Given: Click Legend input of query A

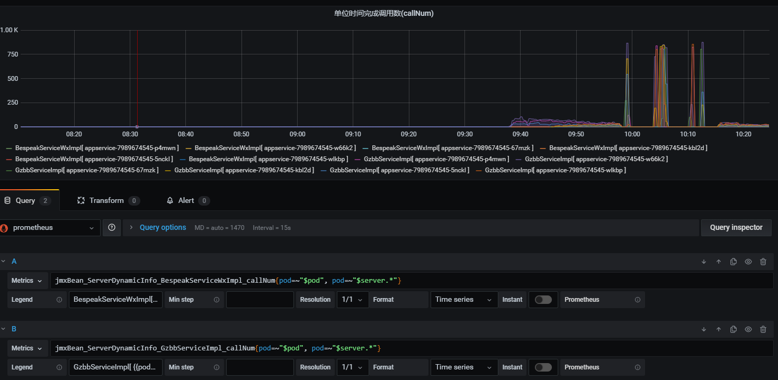Looking at the screenshot, I should [x=115, y=300].
